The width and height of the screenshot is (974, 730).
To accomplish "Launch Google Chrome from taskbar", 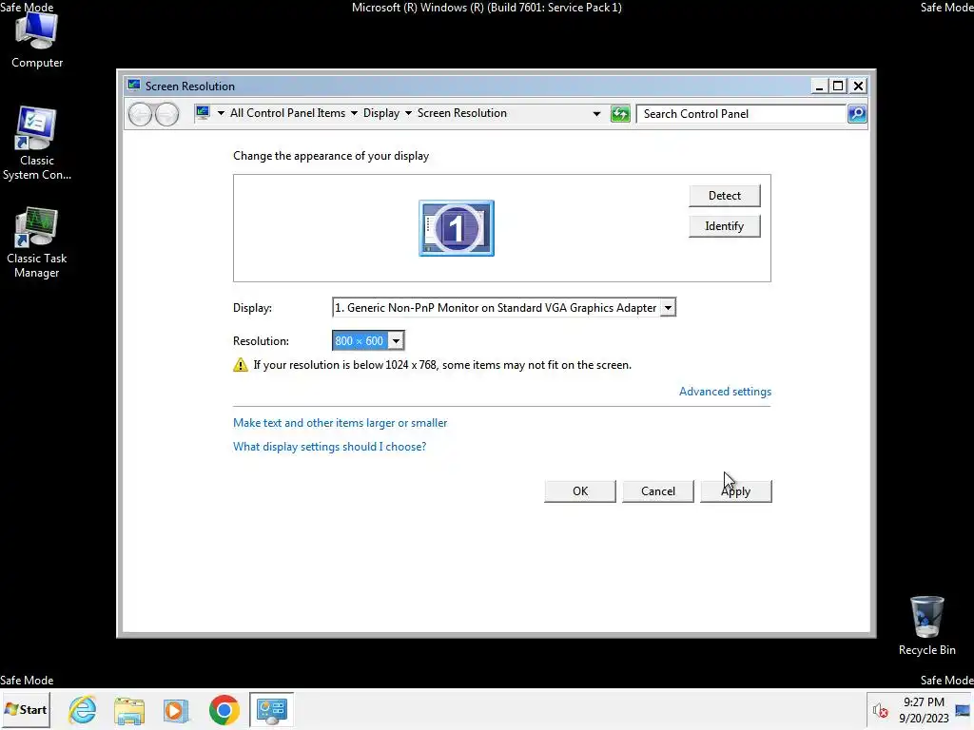I will [224, 709].
